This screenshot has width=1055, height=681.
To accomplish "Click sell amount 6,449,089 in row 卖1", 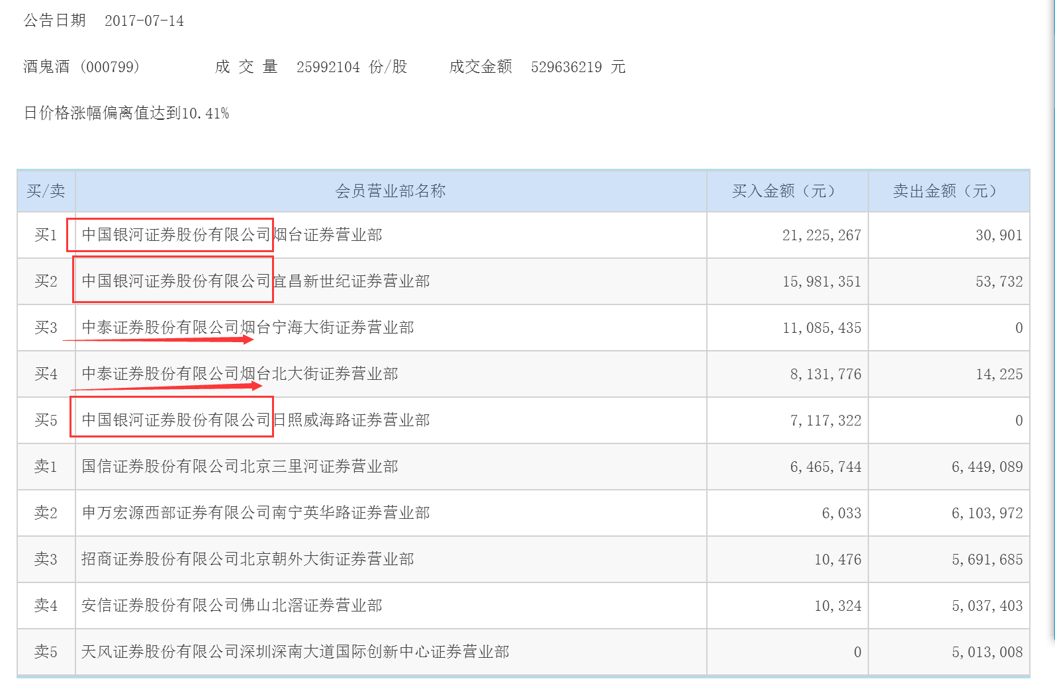I will pyautogui.click(x=987, y=467).
